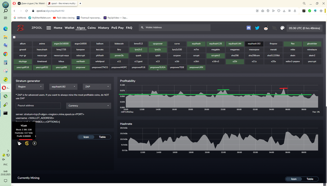Image resolution: width=327 pixels, height=186 pixels.
Task: Click the Payout address input field
Action: click(38, 106)
